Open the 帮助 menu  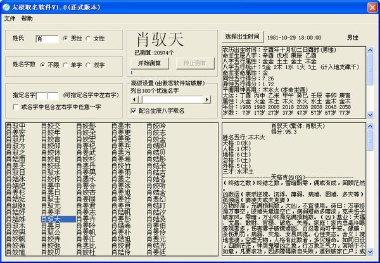click(27, 18)
